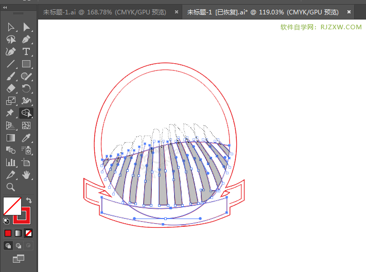This screenshot has width=366, height=272.
Task: Select the Eyedropper tool
Action: point(26,138)
